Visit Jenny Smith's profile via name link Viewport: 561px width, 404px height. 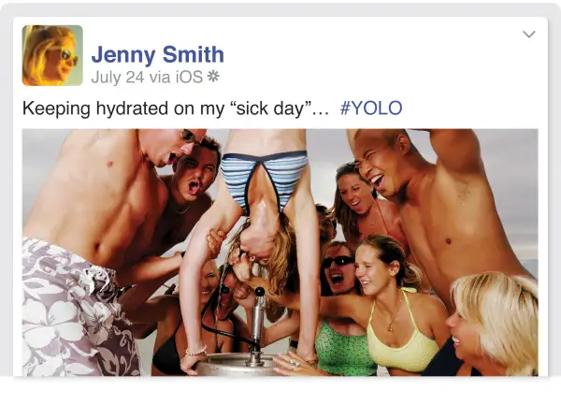click(157, 54)
